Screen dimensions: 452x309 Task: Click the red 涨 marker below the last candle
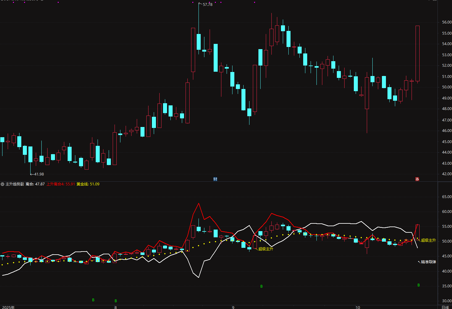(417, 179)
